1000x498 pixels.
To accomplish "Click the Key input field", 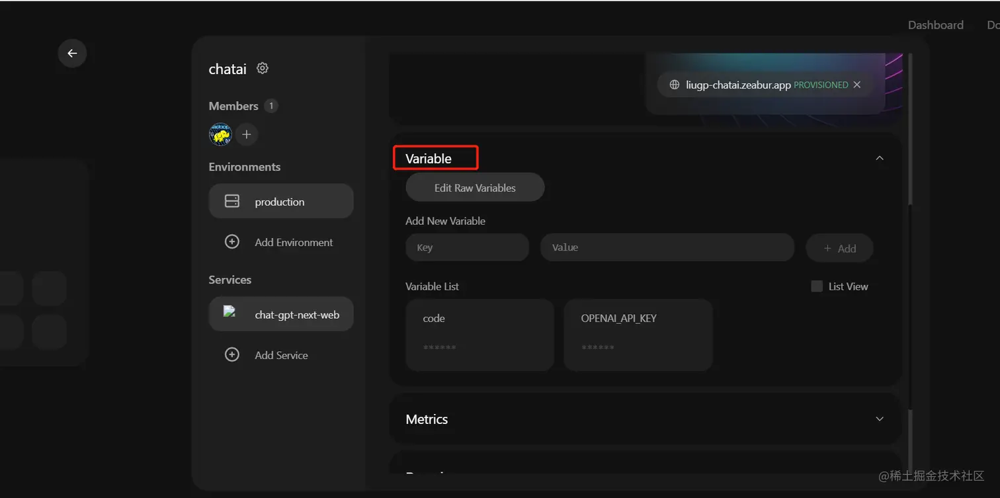I will click(467, 247).
